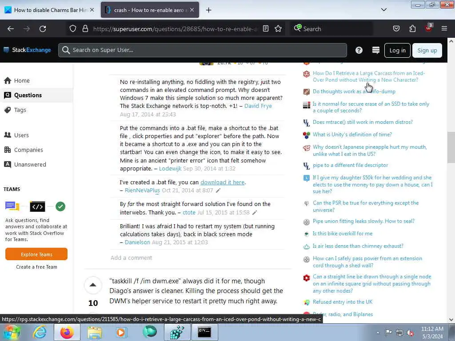455x341 pixels.
Task: Click the Firefox Search box
Action: point(331,29)
